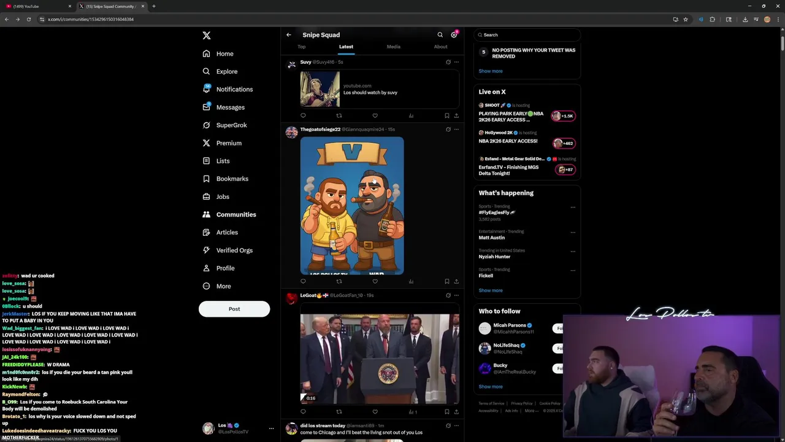Open Grok icon on Suvy's post
Image resolution: width=785 pixels, height=442 pixels.
point(448,62)
